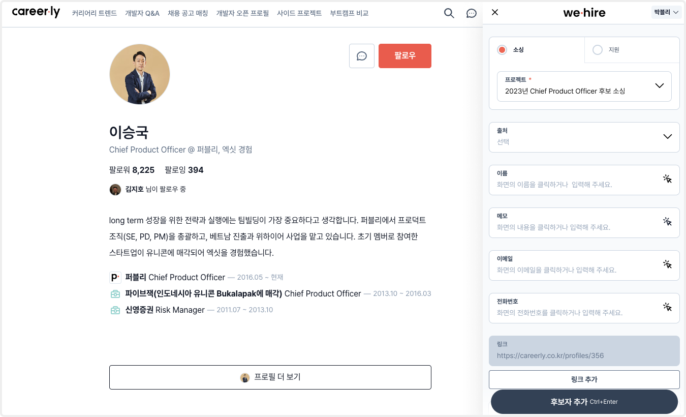Open 채용 공고 매칭 menu
The width and height of the screenshot is (686, 417).
pyautogui.click(x=188, y=13)
